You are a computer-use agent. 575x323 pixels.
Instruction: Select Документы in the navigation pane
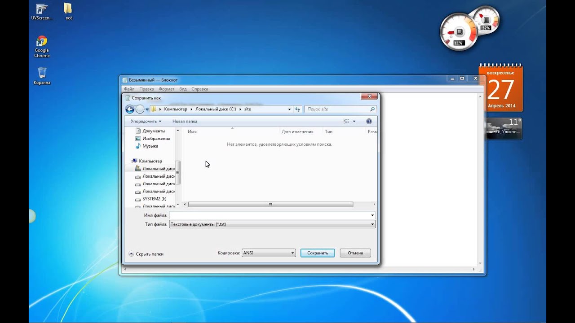(154, 131)
